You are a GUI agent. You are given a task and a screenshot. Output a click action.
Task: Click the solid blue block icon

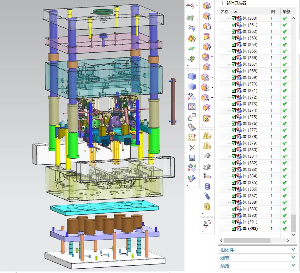coord(192,76)
